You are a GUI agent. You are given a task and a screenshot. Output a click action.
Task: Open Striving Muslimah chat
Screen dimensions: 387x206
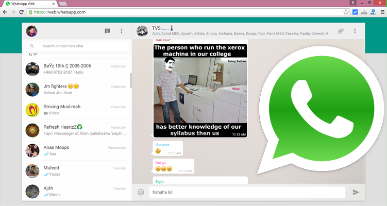click(76, 110)
